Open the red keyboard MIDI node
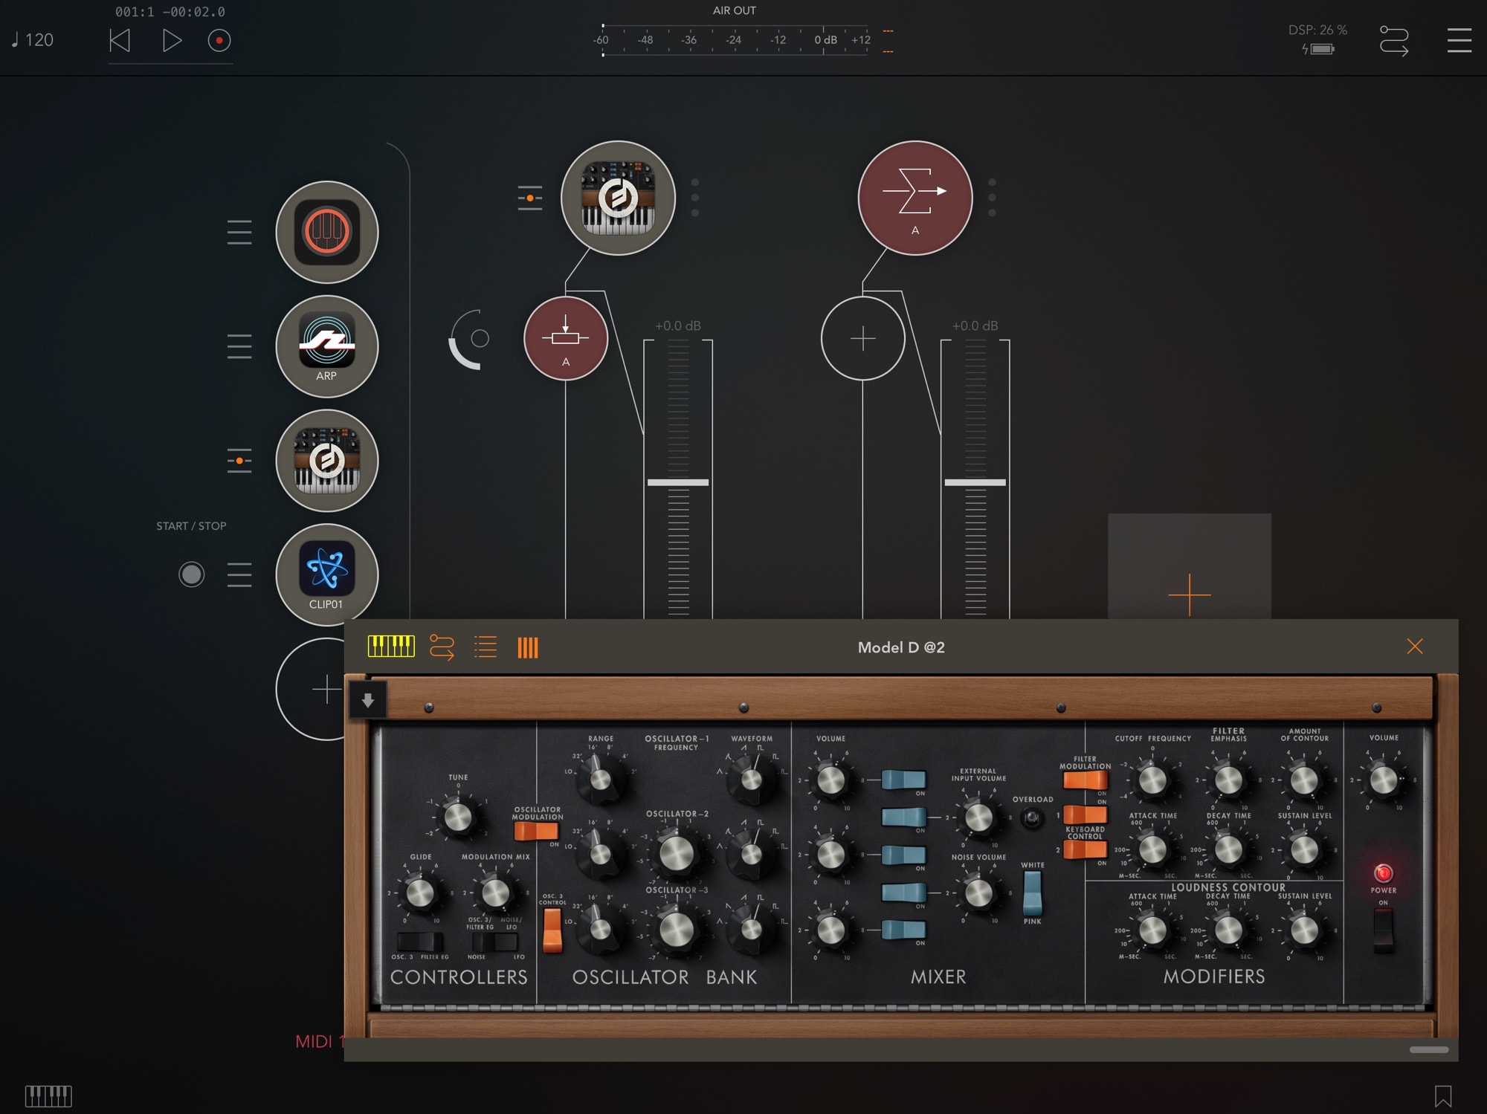 pyautogui.click(x=327, y=232)
